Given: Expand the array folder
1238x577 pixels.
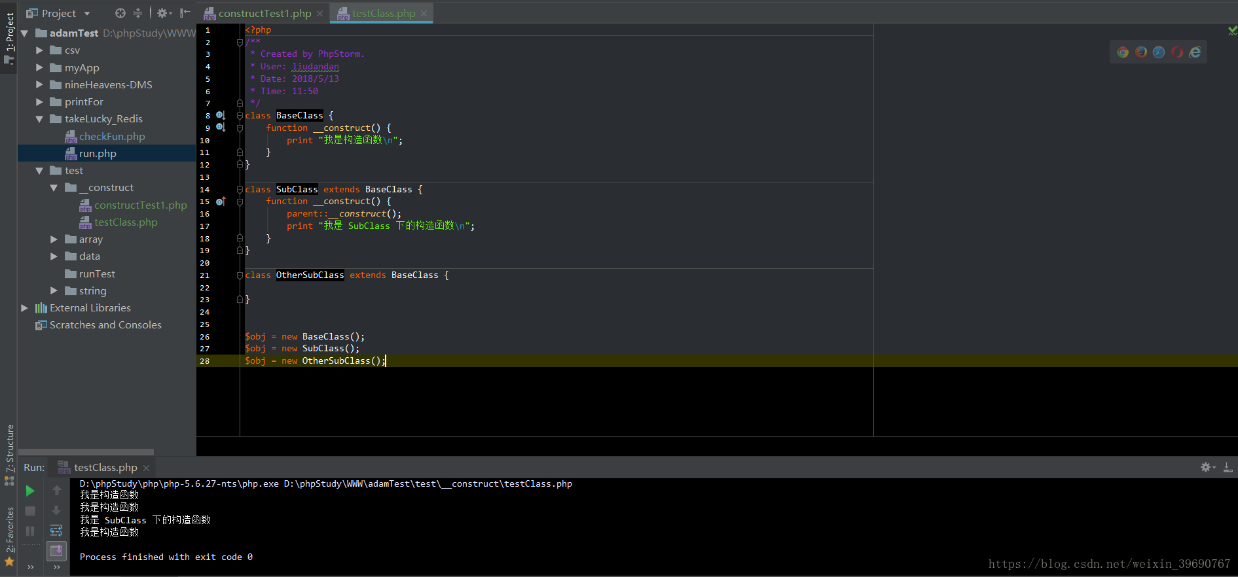Looking at the screenshot, I should click(x=54, y=239).
